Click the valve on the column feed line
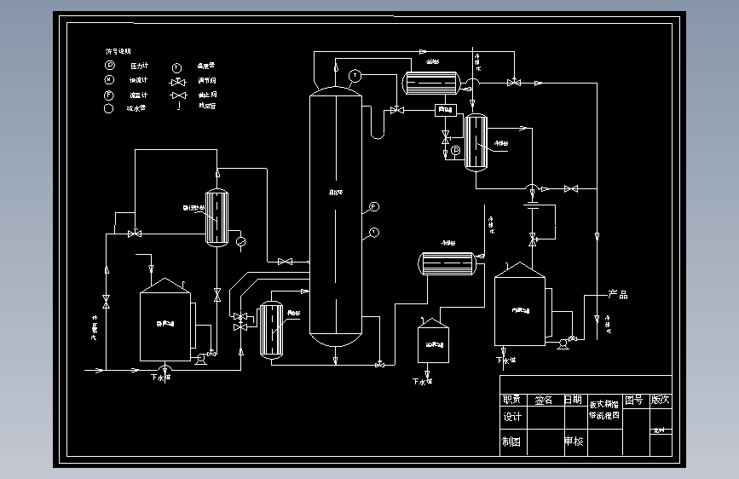 point(285,262)
